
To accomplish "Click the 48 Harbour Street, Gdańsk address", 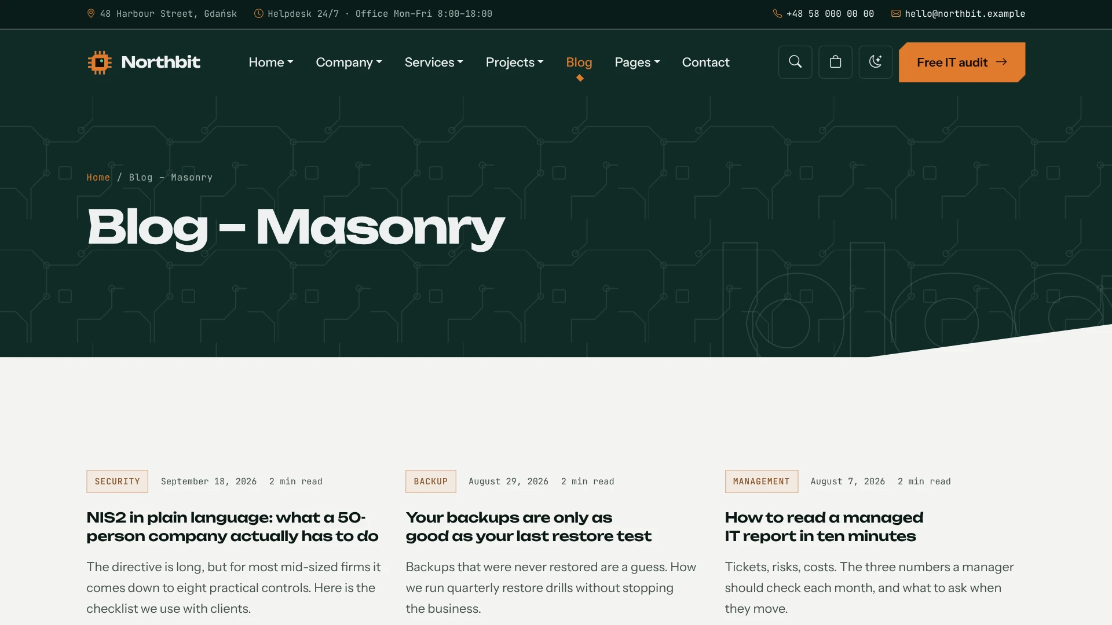I will 168,13.
